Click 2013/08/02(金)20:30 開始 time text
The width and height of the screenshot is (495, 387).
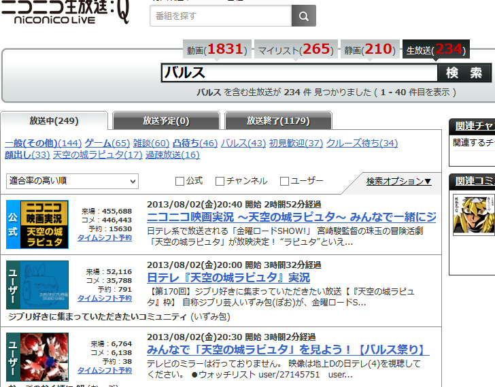click(204, 337)
